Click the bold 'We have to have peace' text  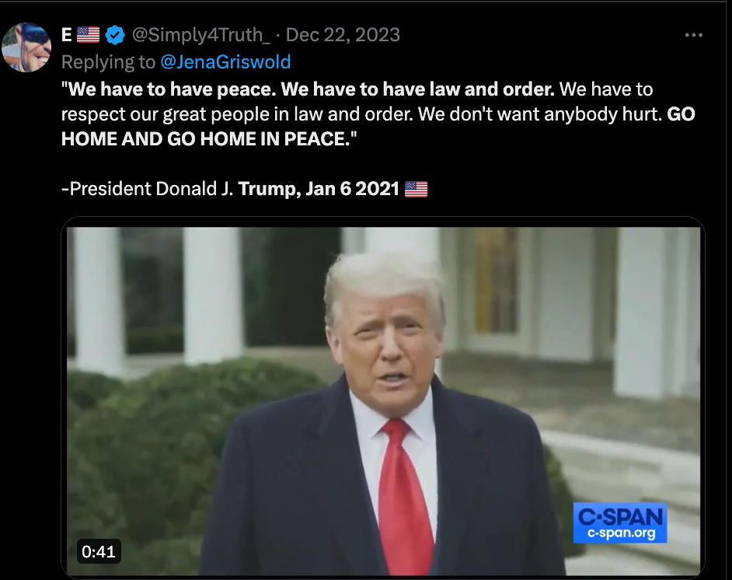pyautogui.click(x=172, y=89)
